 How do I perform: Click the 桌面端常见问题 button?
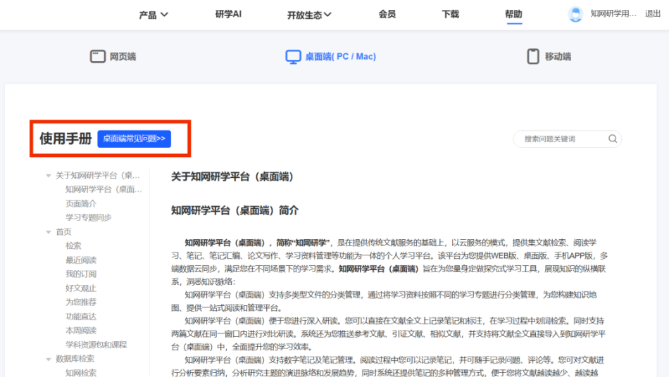(x=134, y=139)
